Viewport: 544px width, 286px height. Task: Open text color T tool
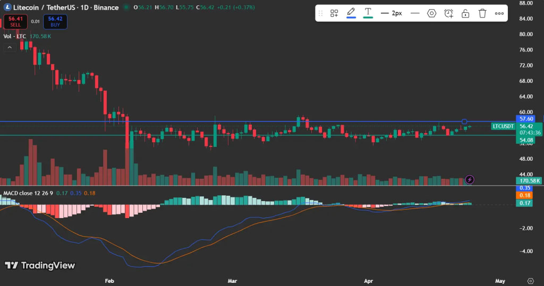click(368, 13)
